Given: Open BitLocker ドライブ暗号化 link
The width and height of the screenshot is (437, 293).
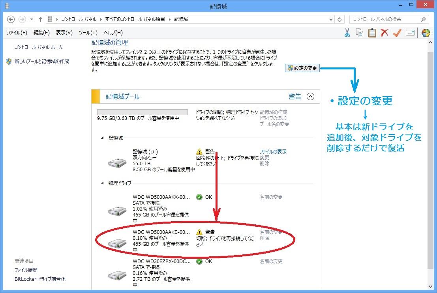Looking at the screenshot, I should [x=40, y=279].
